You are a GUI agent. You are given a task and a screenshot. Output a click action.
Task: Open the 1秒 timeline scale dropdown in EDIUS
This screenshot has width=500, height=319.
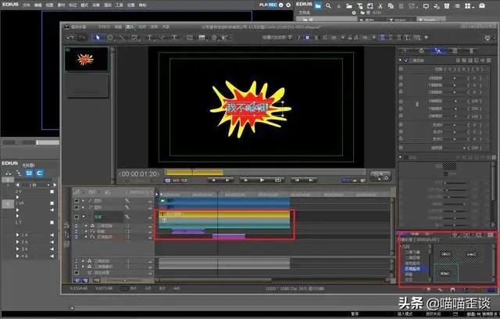click(x=48, y=185)
